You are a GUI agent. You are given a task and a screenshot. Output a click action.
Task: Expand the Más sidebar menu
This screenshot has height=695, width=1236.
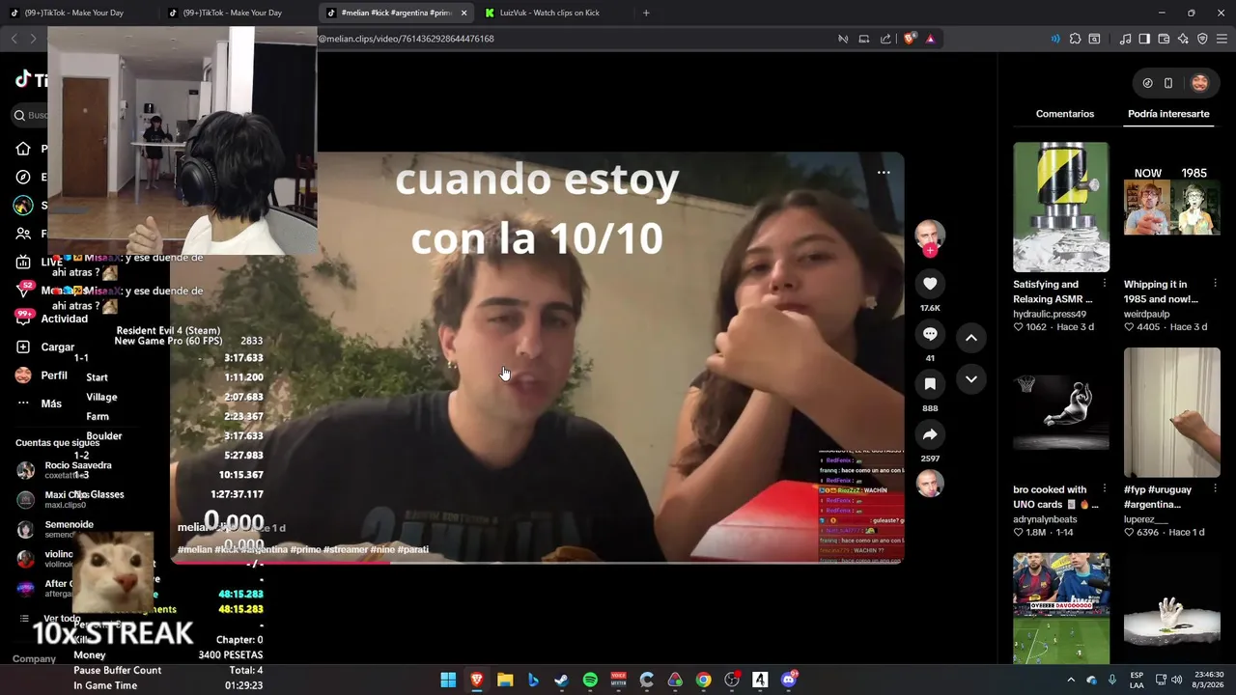[x=39, y=403]
